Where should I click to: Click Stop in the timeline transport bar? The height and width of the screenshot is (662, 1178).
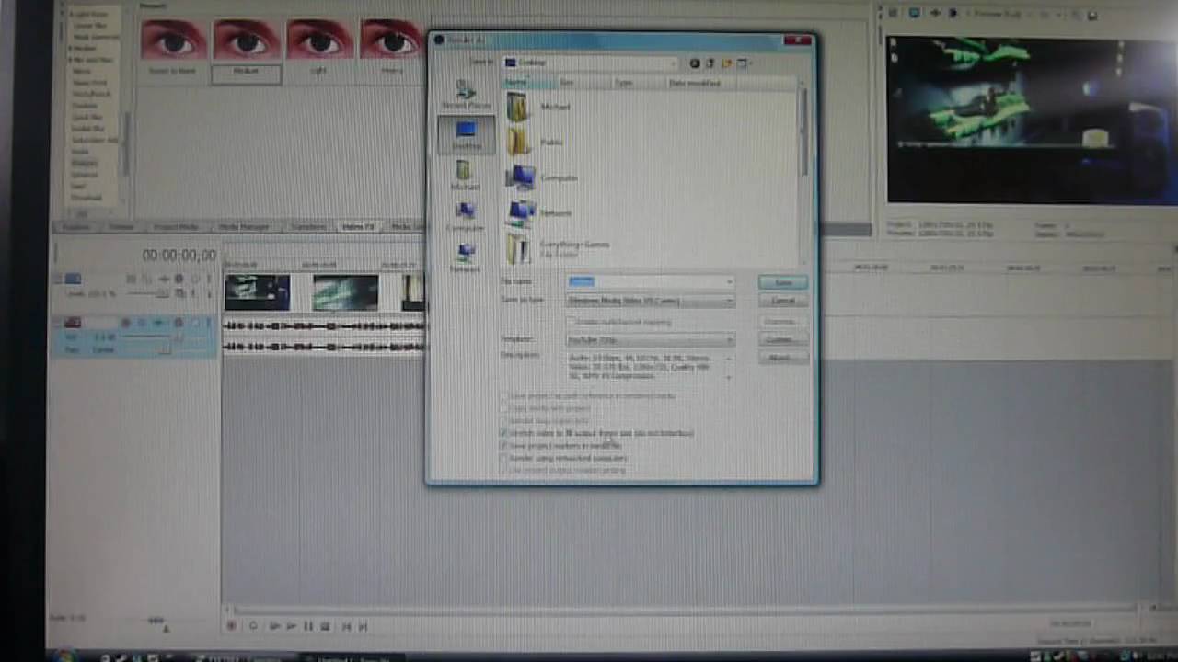pyautogui.click(x=325, y=626)
